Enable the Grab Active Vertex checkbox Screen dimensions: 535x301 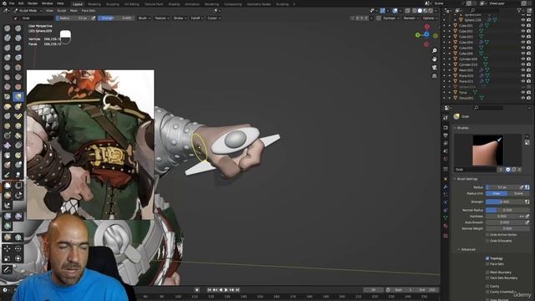[x=487, y=235]
